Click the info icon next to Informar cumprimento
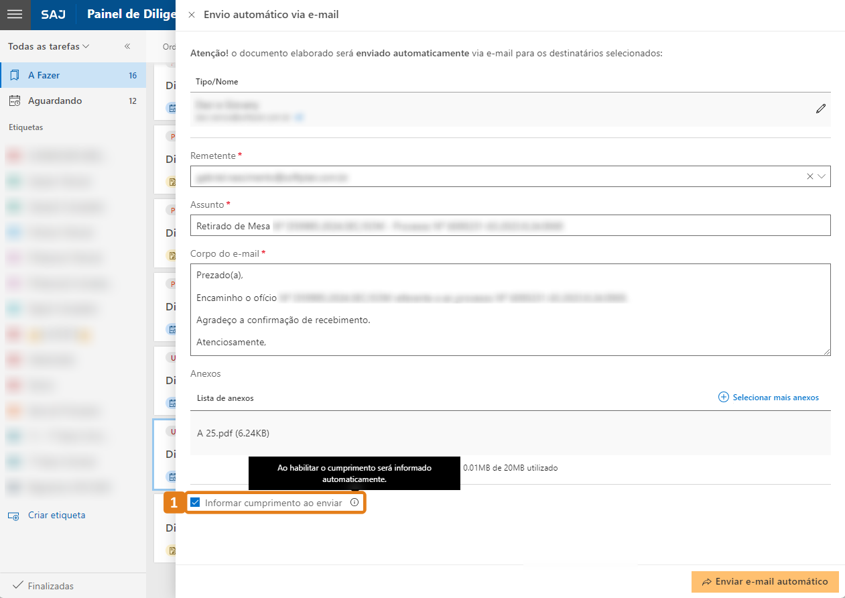The image size is (845, 598). click(x=354, y=502)
